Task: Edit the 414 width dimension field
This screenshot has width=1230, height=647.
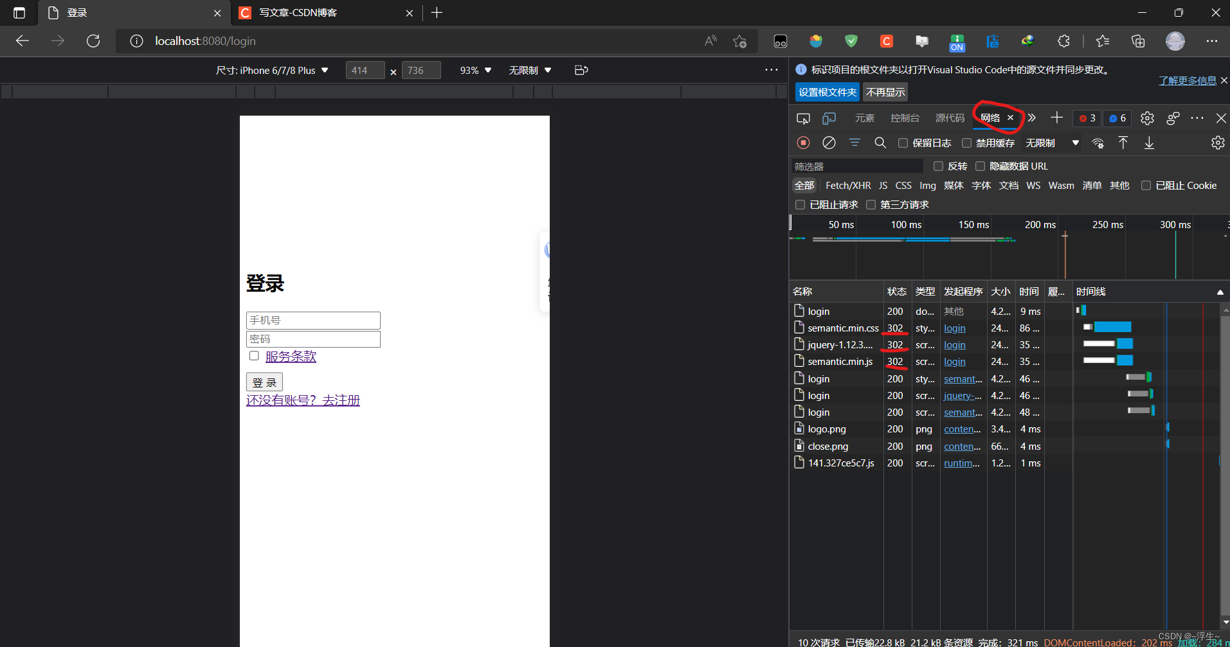Action: click(x=365, y=70)
